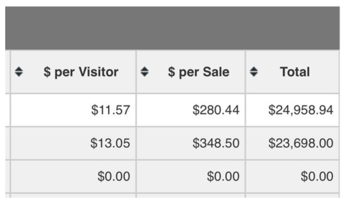Image resolution: width=349 pixels, height=202 pixels.
Task: Click the $24,958.94 total cell
Action: coord(292,110)
